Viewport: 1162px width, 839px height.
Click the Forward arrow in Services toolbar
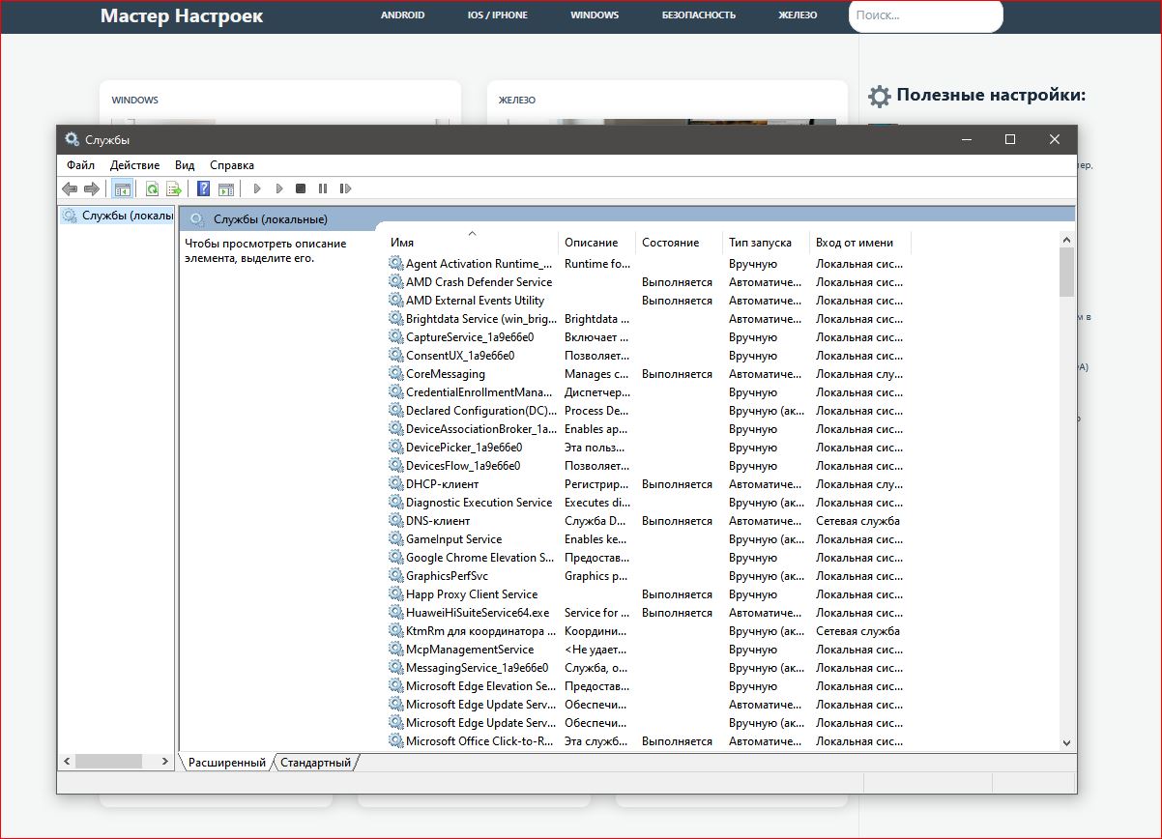[x=91, y=188]
